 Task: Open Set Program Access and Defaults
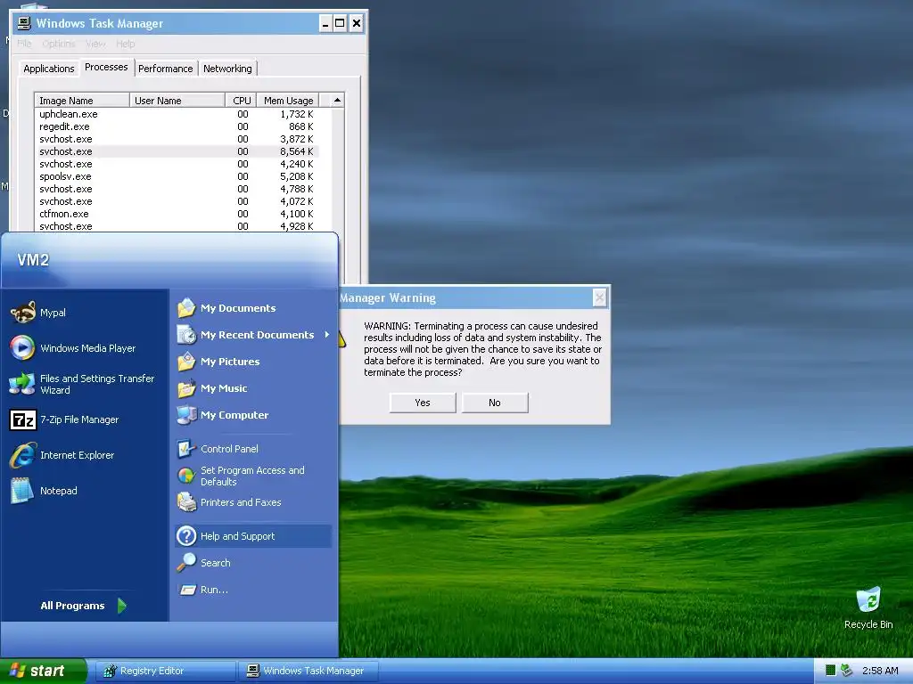241,476
